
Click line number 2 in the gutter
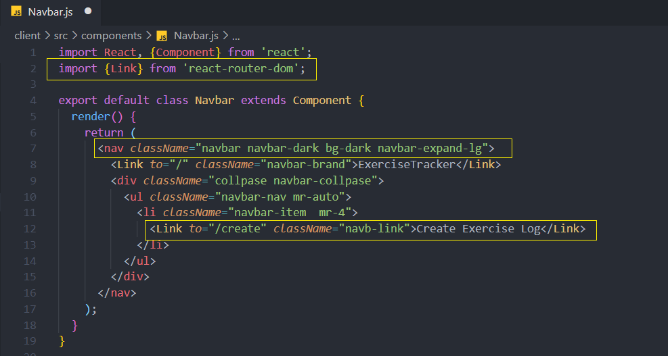[32, 68]
